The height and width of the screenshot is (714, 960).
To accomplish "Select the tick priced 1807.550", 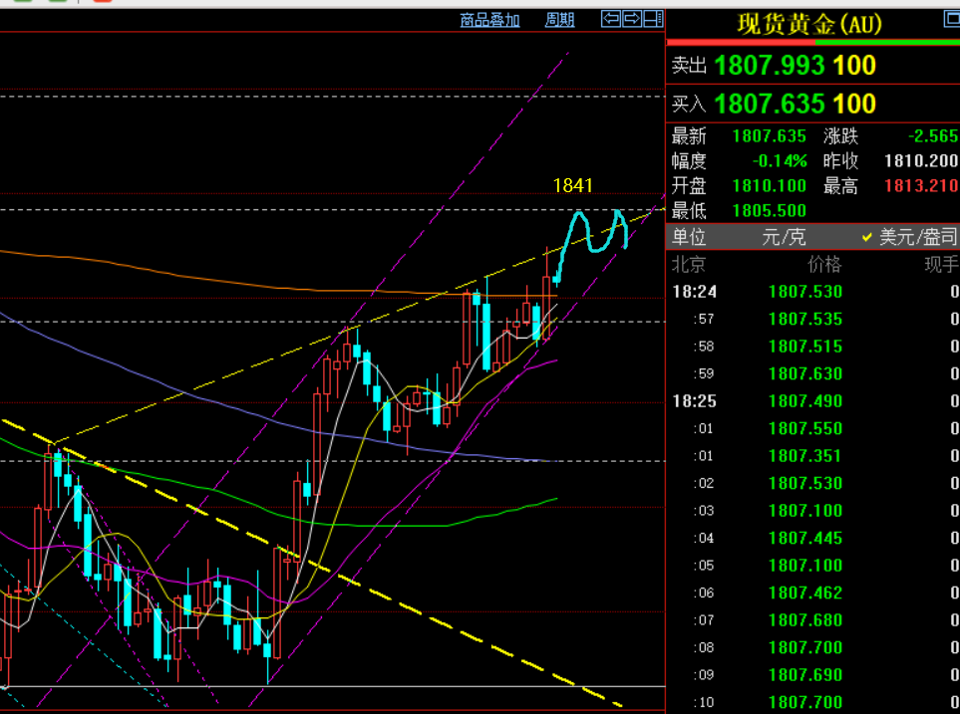I will [813, 428].
